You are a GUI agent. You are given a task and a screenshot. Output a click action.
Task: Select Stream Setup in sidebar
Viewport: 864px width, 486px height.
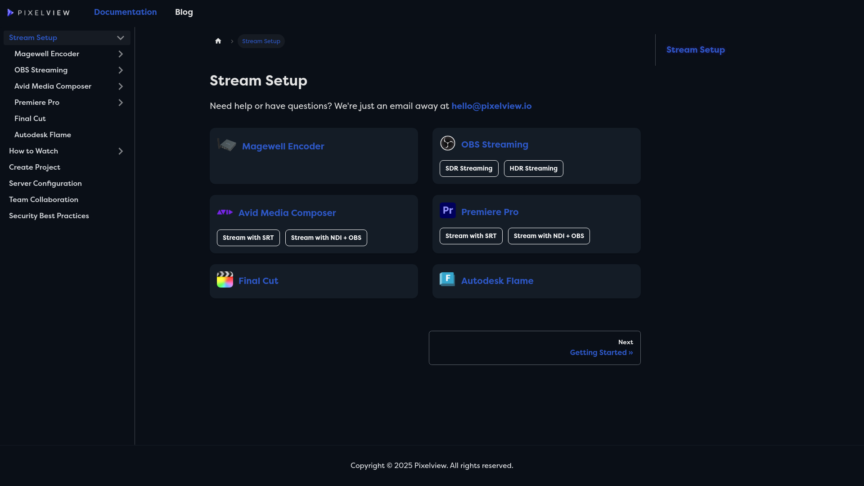pos(33,38)
